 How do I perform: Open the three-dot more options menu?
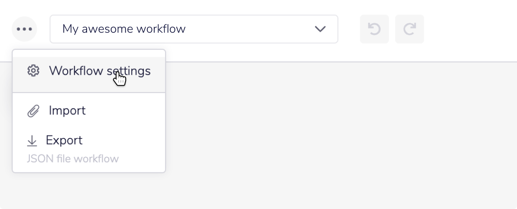pos(24,29)
